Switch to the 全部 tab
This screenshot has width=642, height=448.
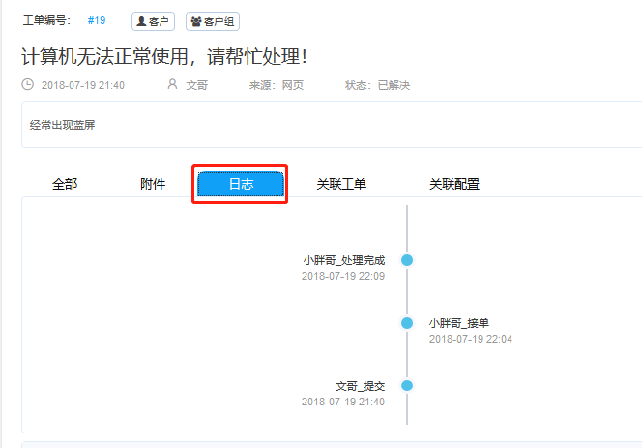pyautogui.click(x=65, y=184)
